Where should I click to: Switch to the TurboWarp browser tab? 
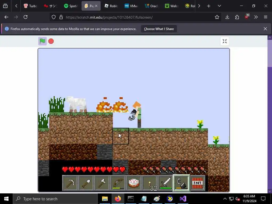coord(30,6)
